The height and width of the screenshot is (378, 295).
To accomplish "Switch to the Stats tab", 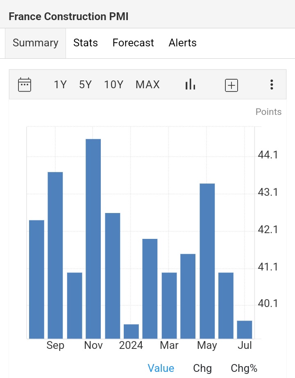I will click(85, 43).
